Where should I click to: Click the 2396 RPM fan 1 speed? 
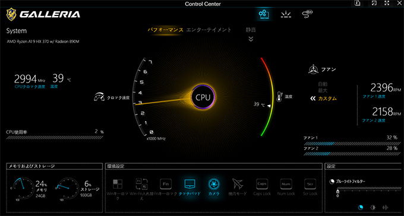pos(386,88)
